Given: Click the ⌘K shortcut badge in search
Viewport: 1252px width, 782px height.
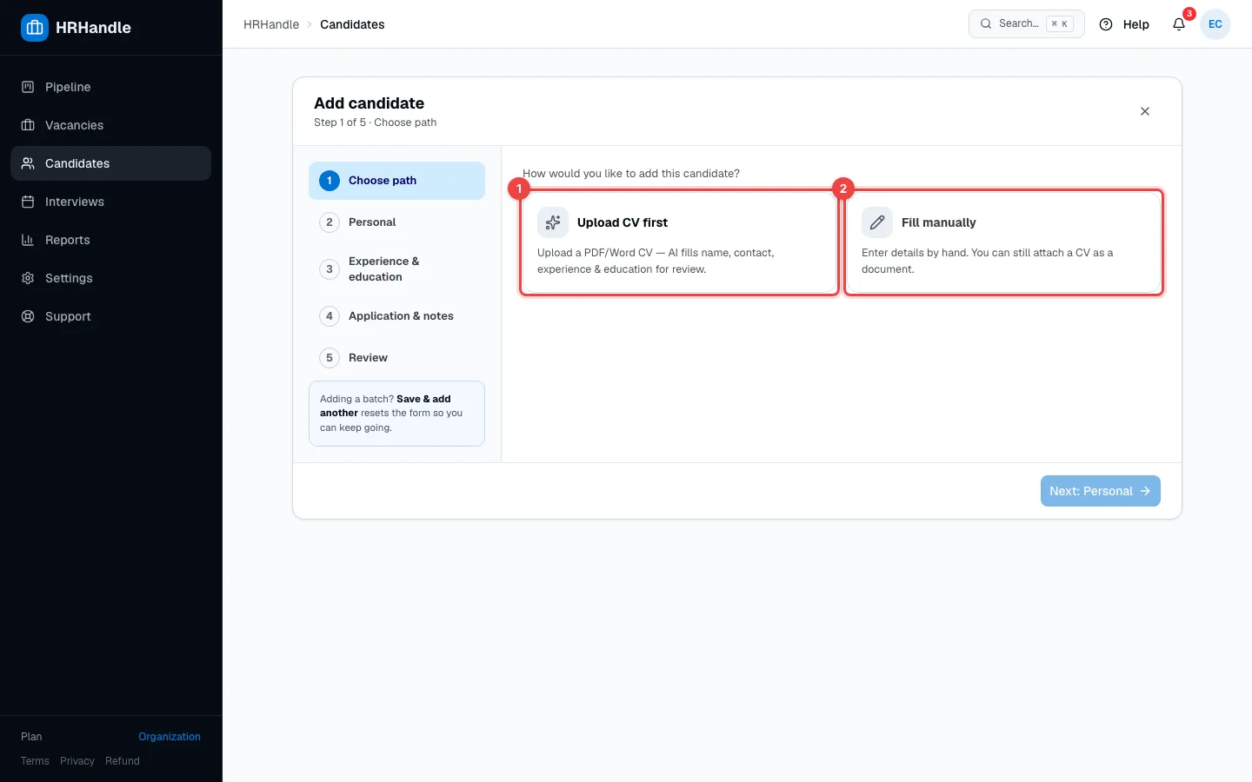Looking at the screenshot, I should [1060, 24].
